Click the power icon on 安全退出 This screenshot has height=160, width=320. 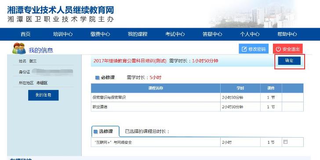click(278, 49)
